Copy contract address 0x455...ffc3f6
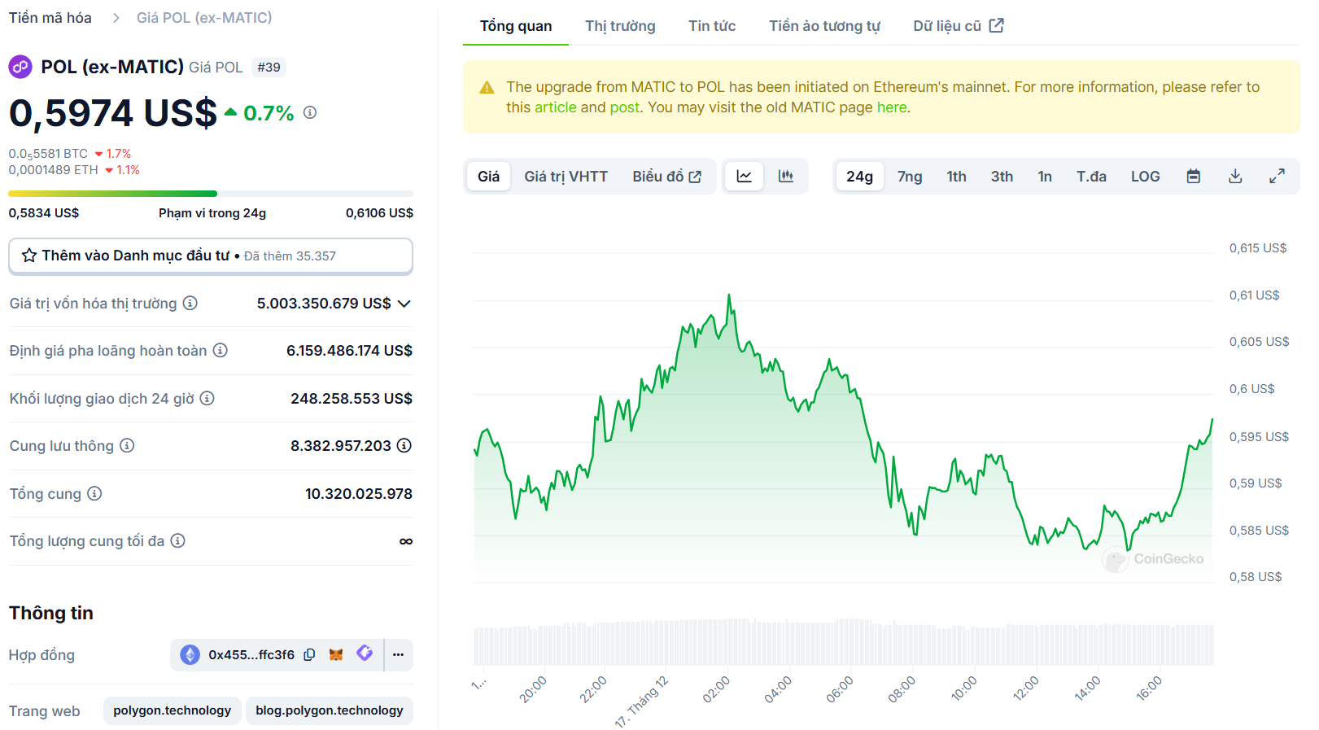The width and height of the screenshot is (1319, 730). (x=309, y=654)
